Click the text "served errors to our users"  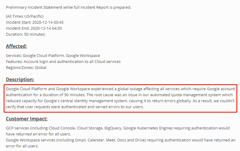(x=120, y=107)
